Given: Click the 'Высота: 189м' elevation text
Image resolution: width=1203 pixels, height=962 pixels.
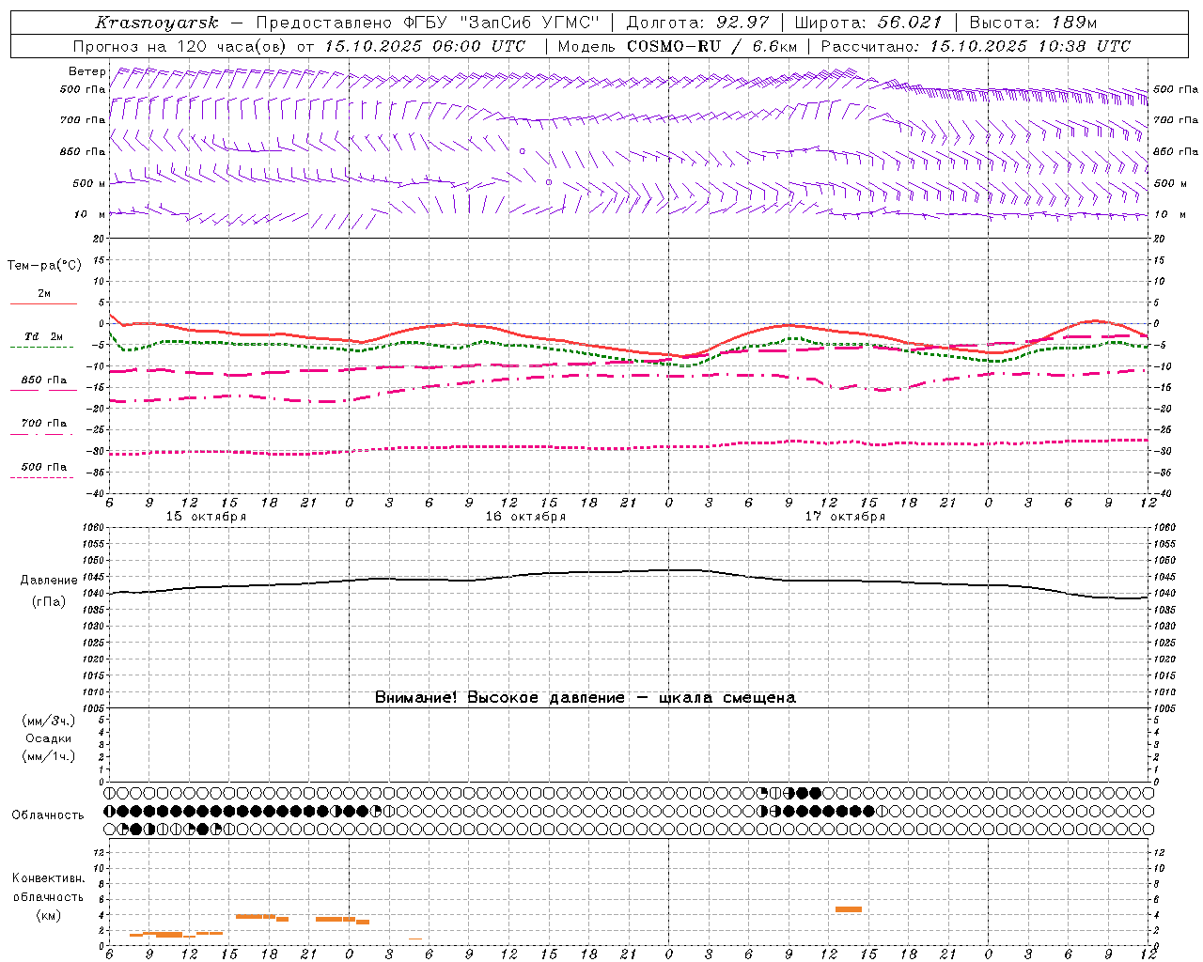Looking at the screenshot, I should [x=1033, y=23].
